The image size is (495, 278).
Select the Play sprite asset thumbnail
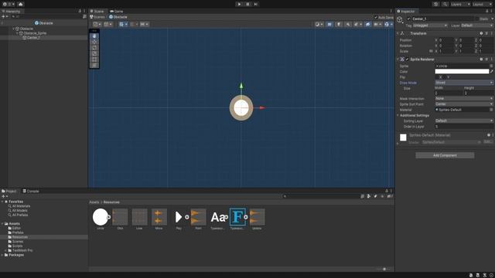pos(179,217)
